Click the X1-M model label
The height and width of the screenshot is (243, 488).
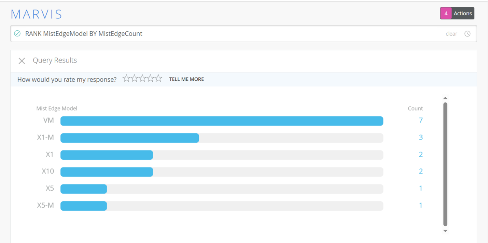tap(46, 137)
